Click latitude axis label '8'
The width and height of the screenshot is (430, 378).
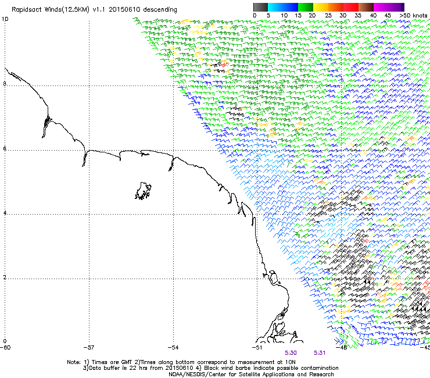tap(5, 84)
